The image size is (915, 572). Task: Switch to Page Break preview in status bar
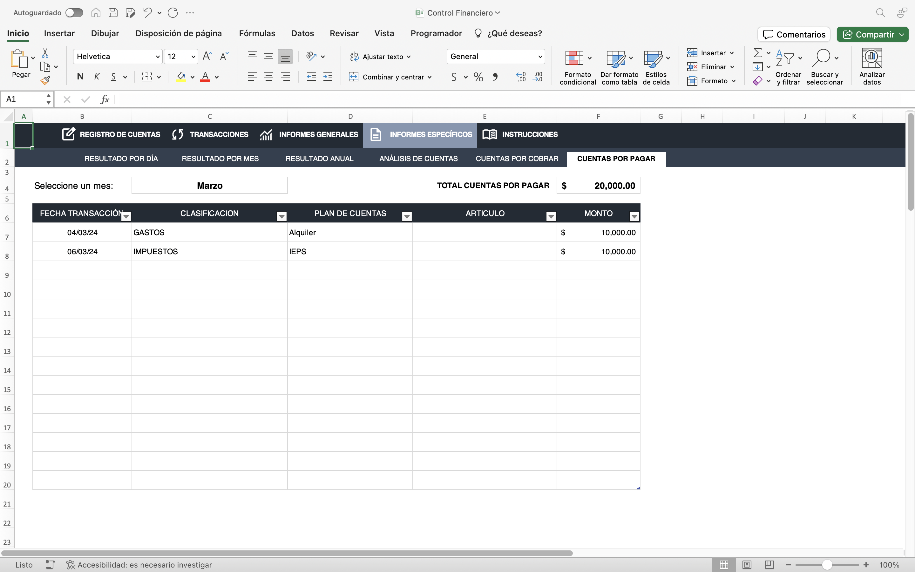click(769, 565)
